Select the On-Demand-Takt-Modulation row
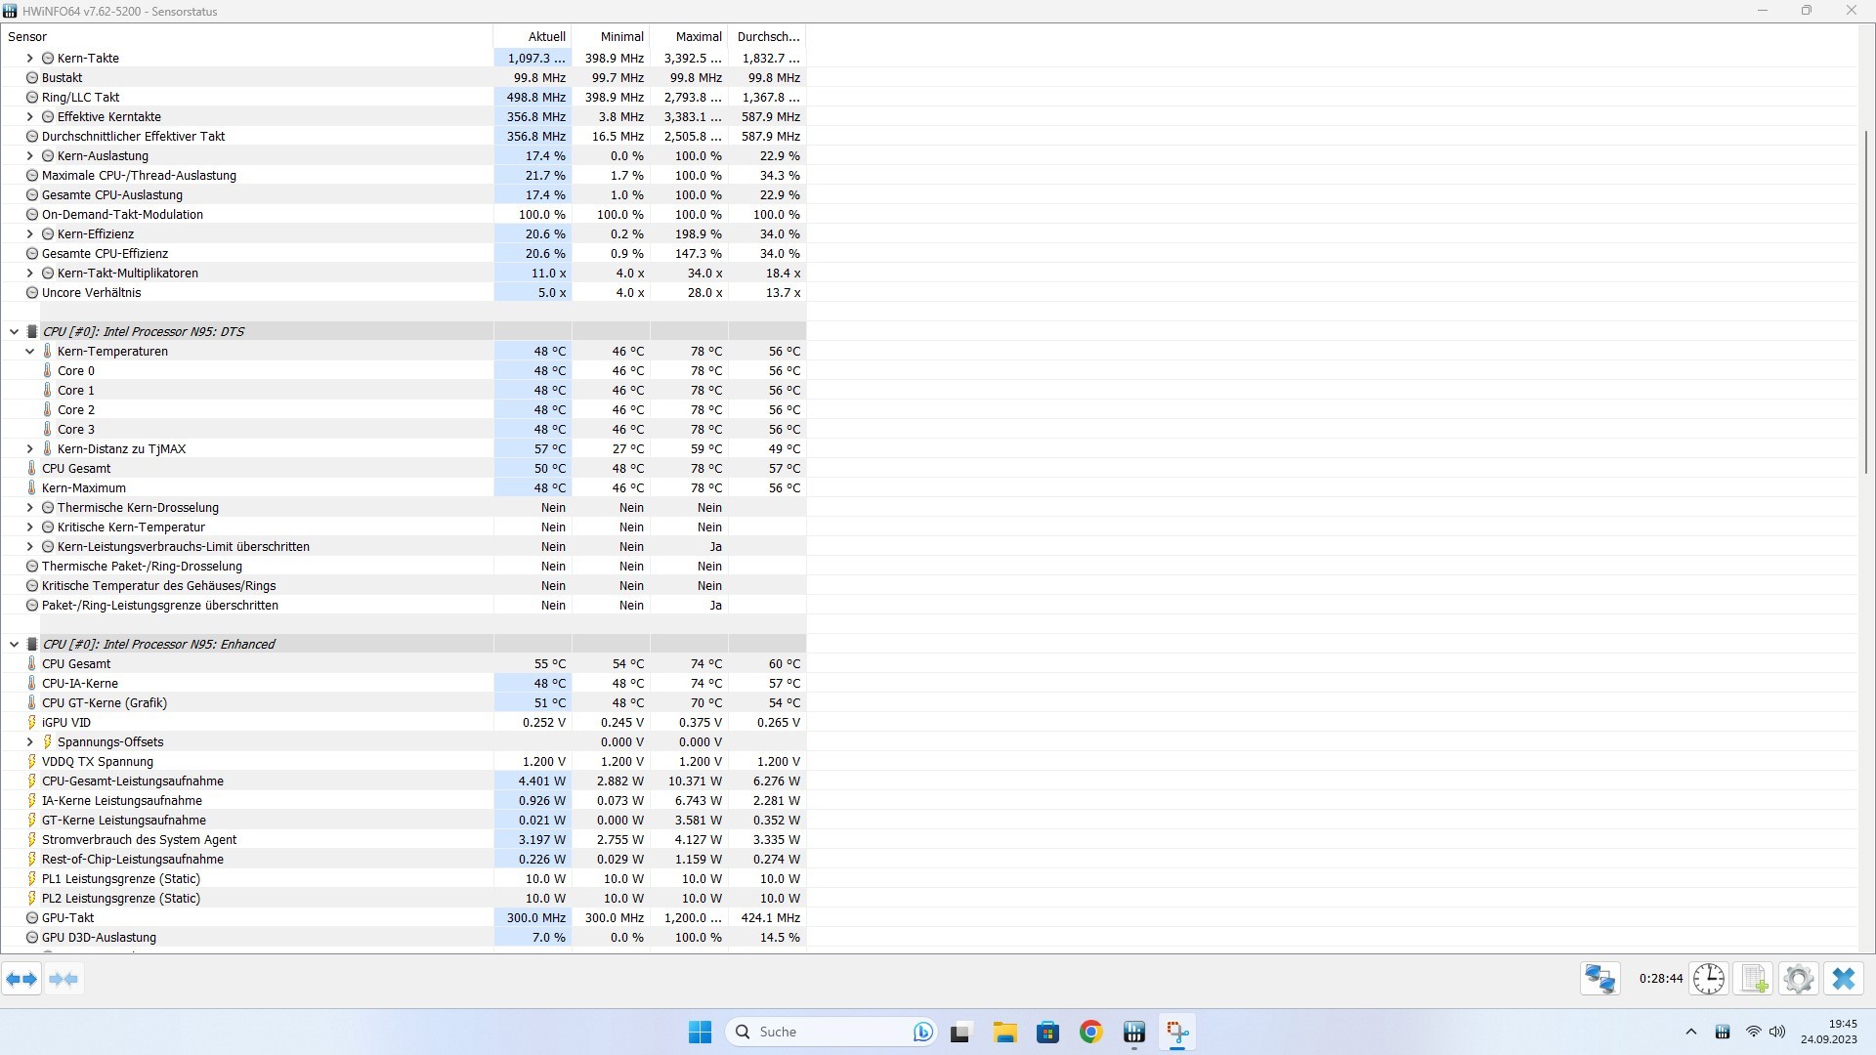 404,214
